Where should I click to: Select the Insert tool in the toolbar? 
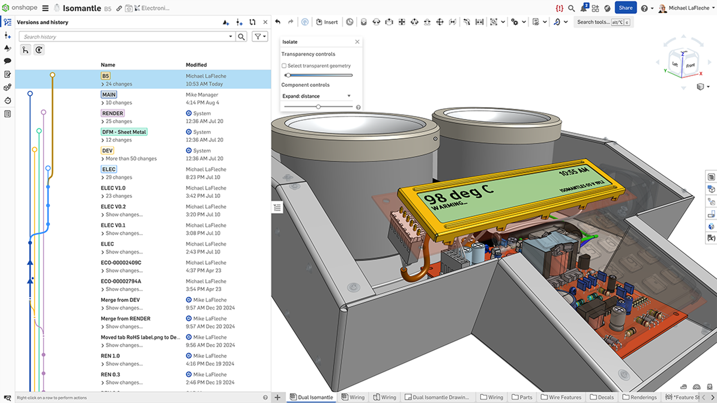click(x=327, y=21)
